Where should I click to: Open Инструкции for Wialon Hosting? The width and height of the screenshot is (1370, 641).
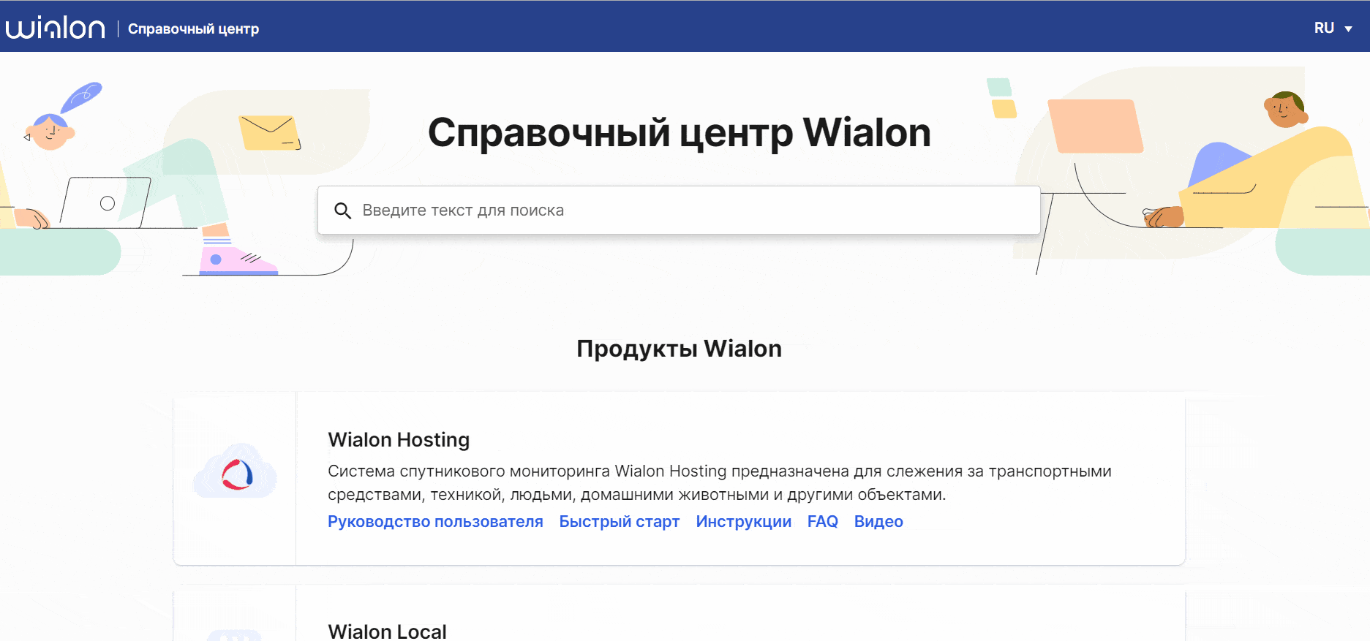click(x=744, y=522)
